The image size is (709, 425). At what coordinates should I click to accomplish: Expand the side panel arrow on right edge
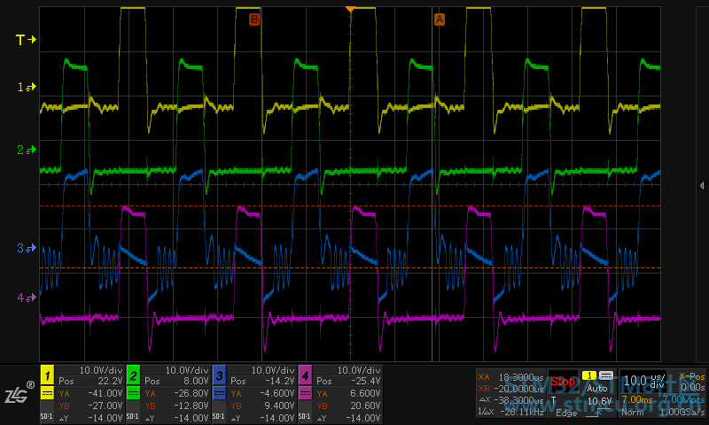point(702,186)
